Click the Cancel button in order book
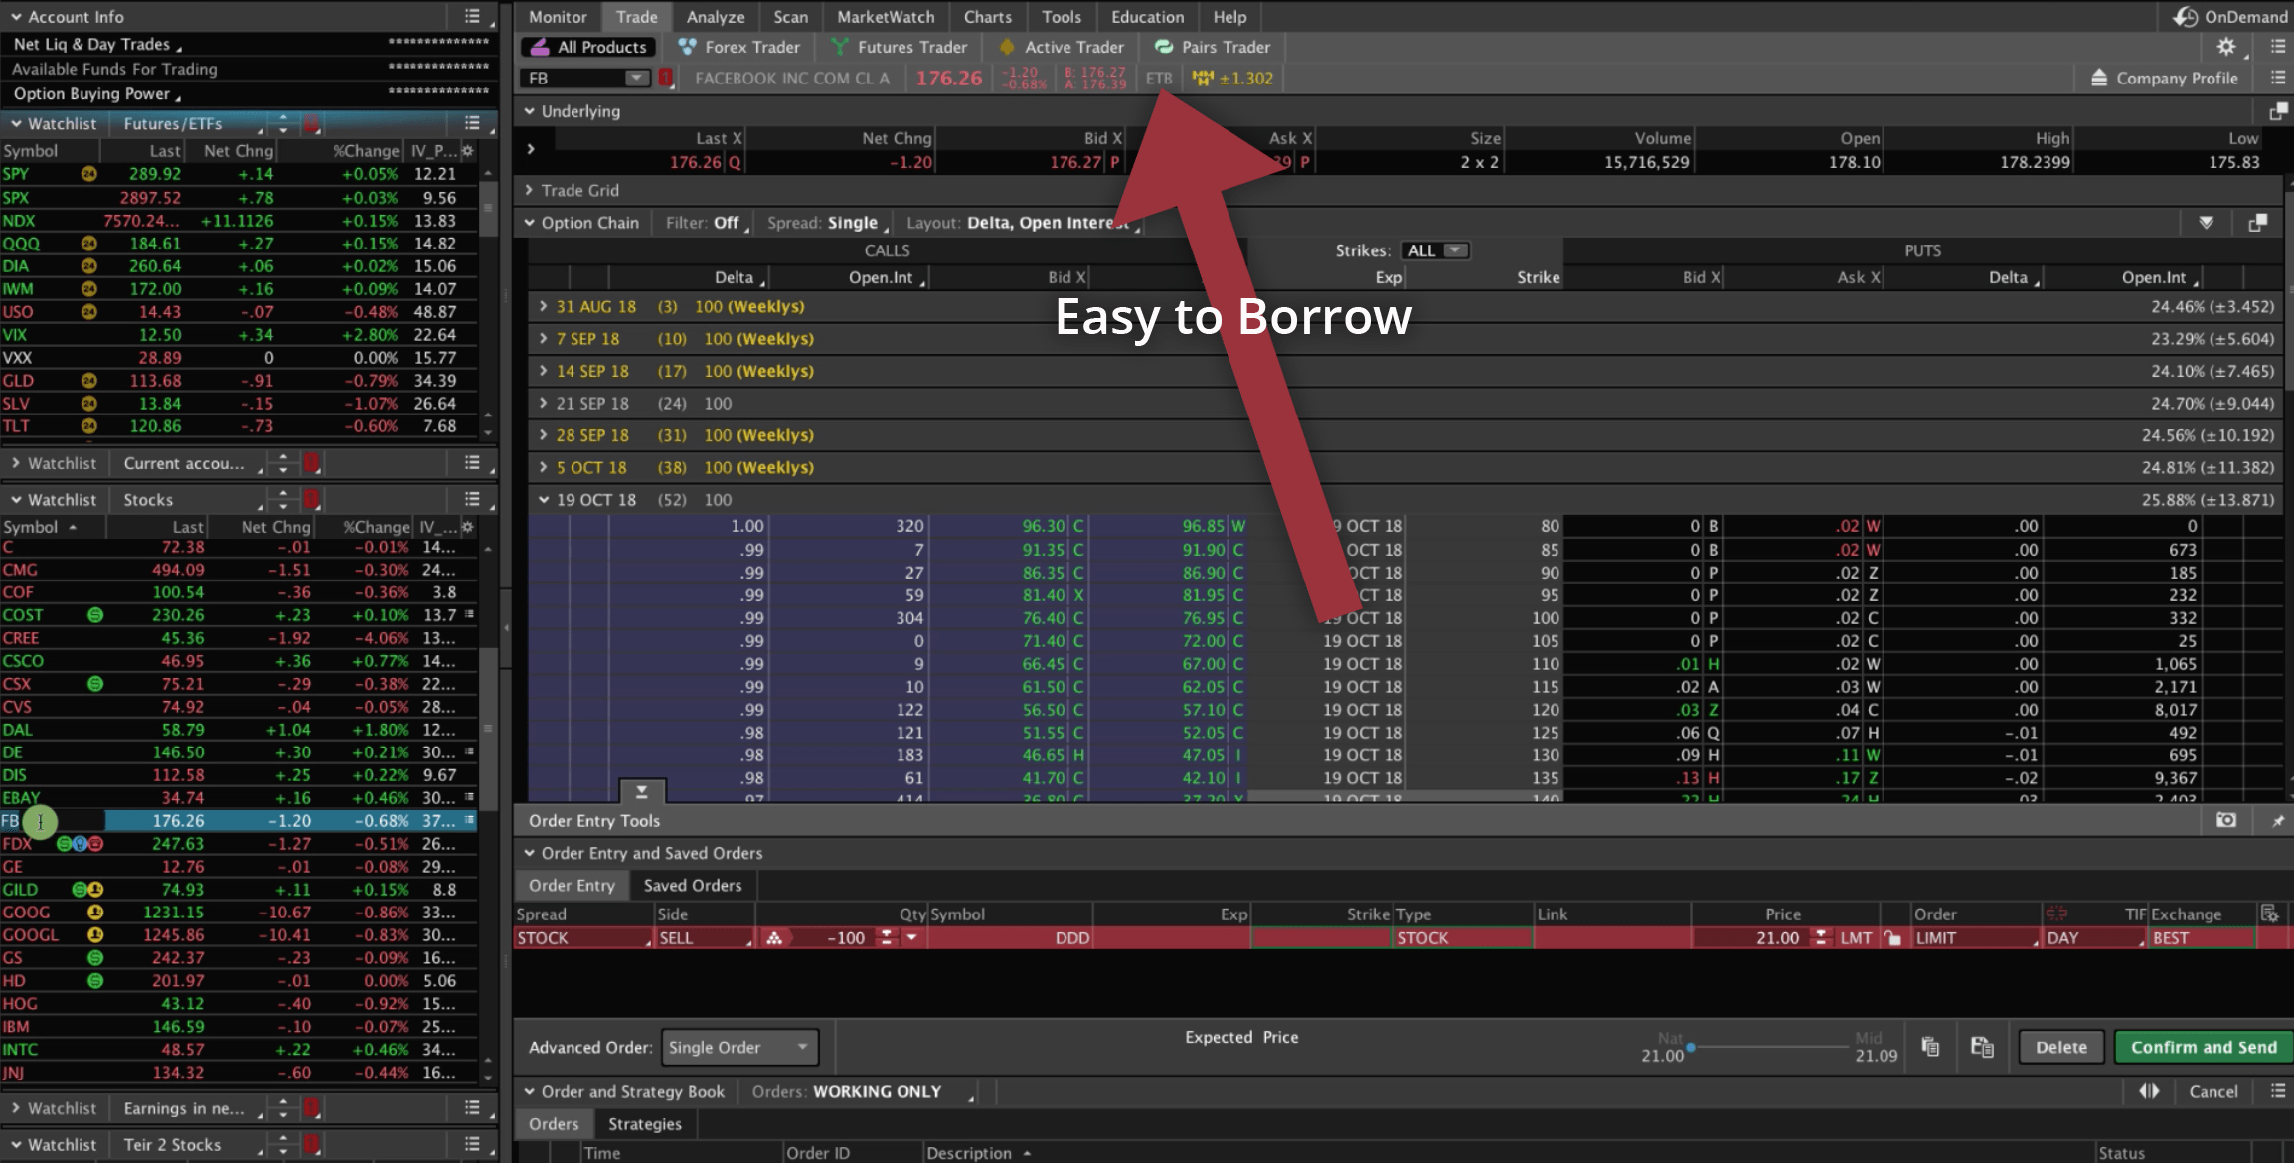 coord(2213,1091)
